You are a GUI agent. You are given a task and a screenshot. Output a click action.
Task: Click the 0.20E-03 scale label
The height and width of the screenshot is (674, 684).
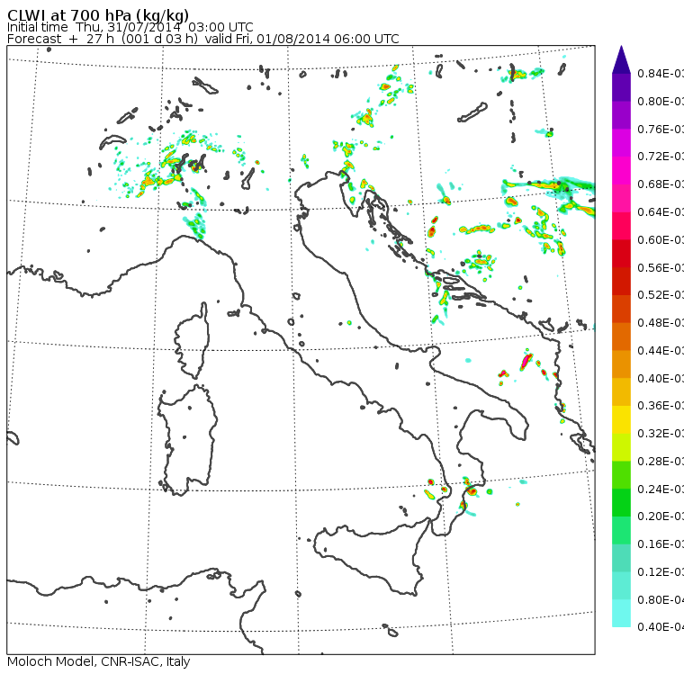tap(661, 517)
